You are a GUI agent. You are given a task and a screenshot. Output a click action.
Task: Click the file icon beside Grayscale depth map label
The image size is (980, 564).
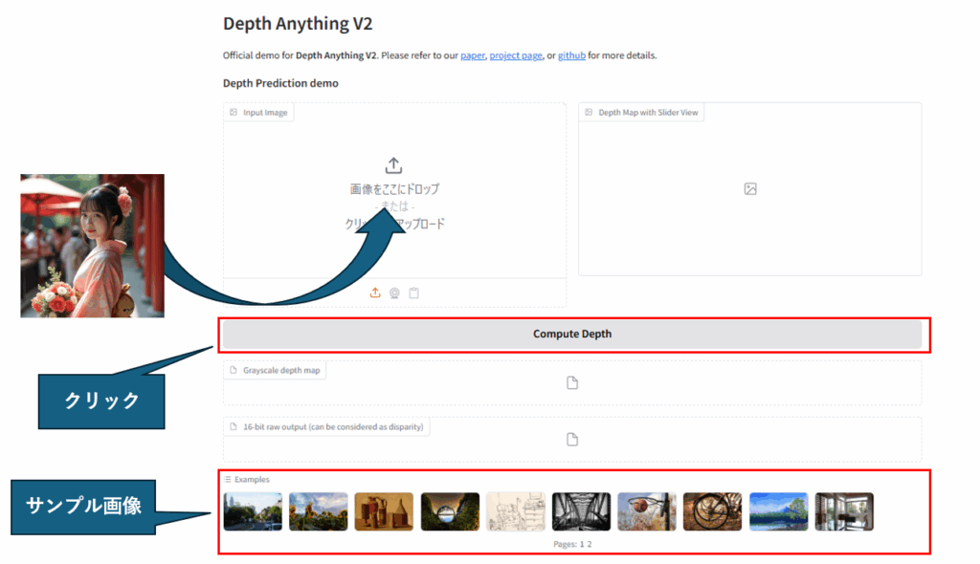coord(234,370)
